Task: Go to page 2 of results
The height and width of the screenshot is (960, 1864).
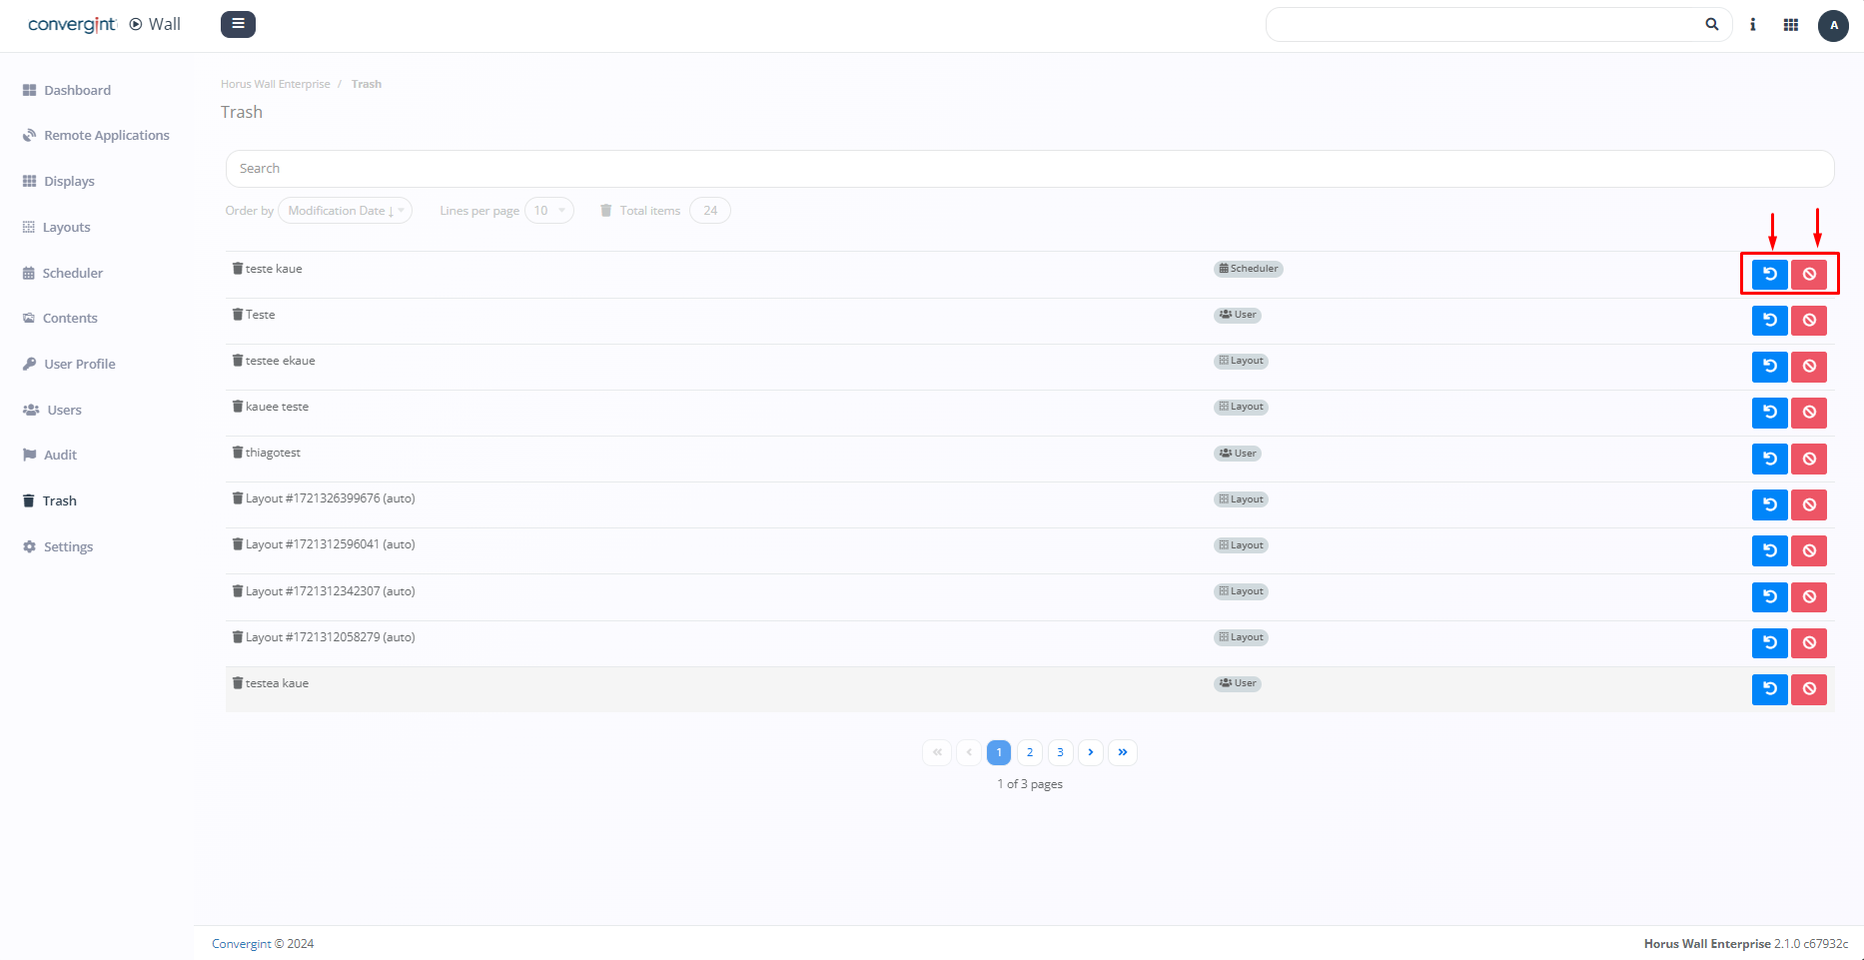Action: (x=1029, y=752)
